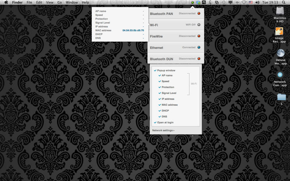Collapse settings panel with bottom arrow tab

[192, 136]
